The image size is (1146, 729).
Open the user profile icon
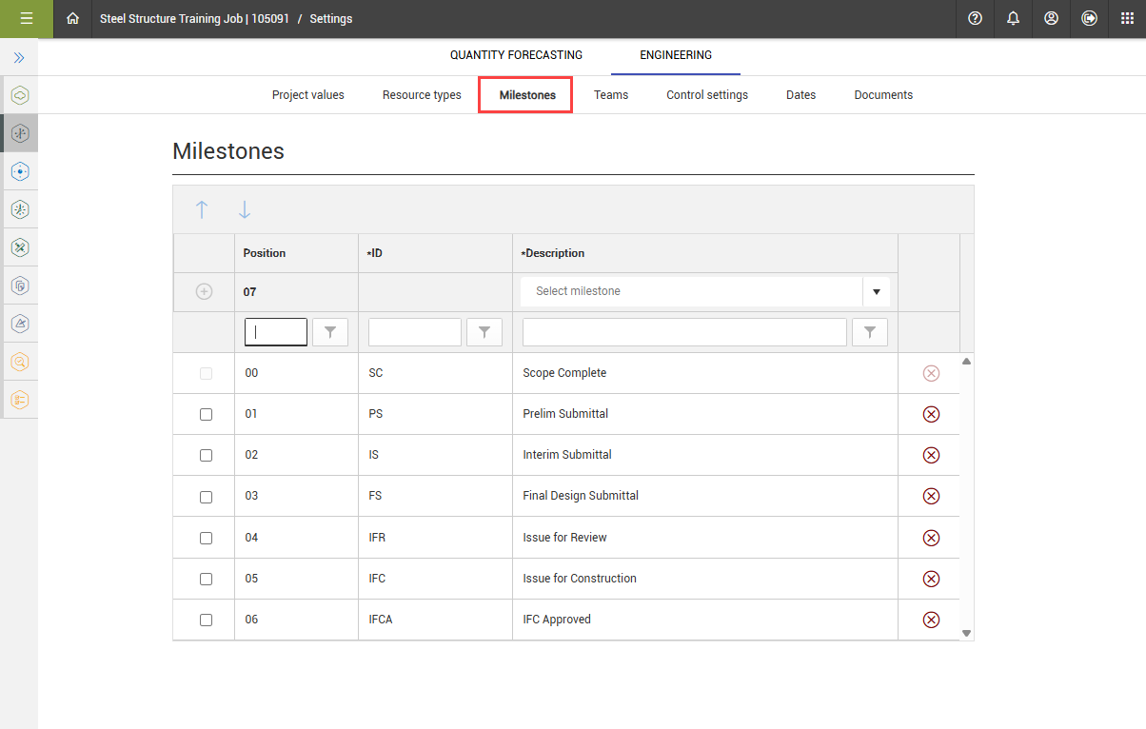click(x=1051, y=18)
